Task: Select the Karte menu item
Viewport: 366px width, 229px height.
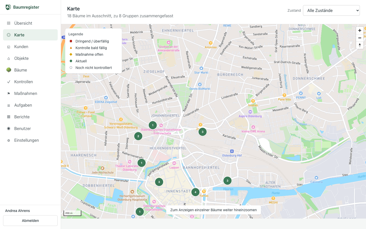Action: click(30, 35)
